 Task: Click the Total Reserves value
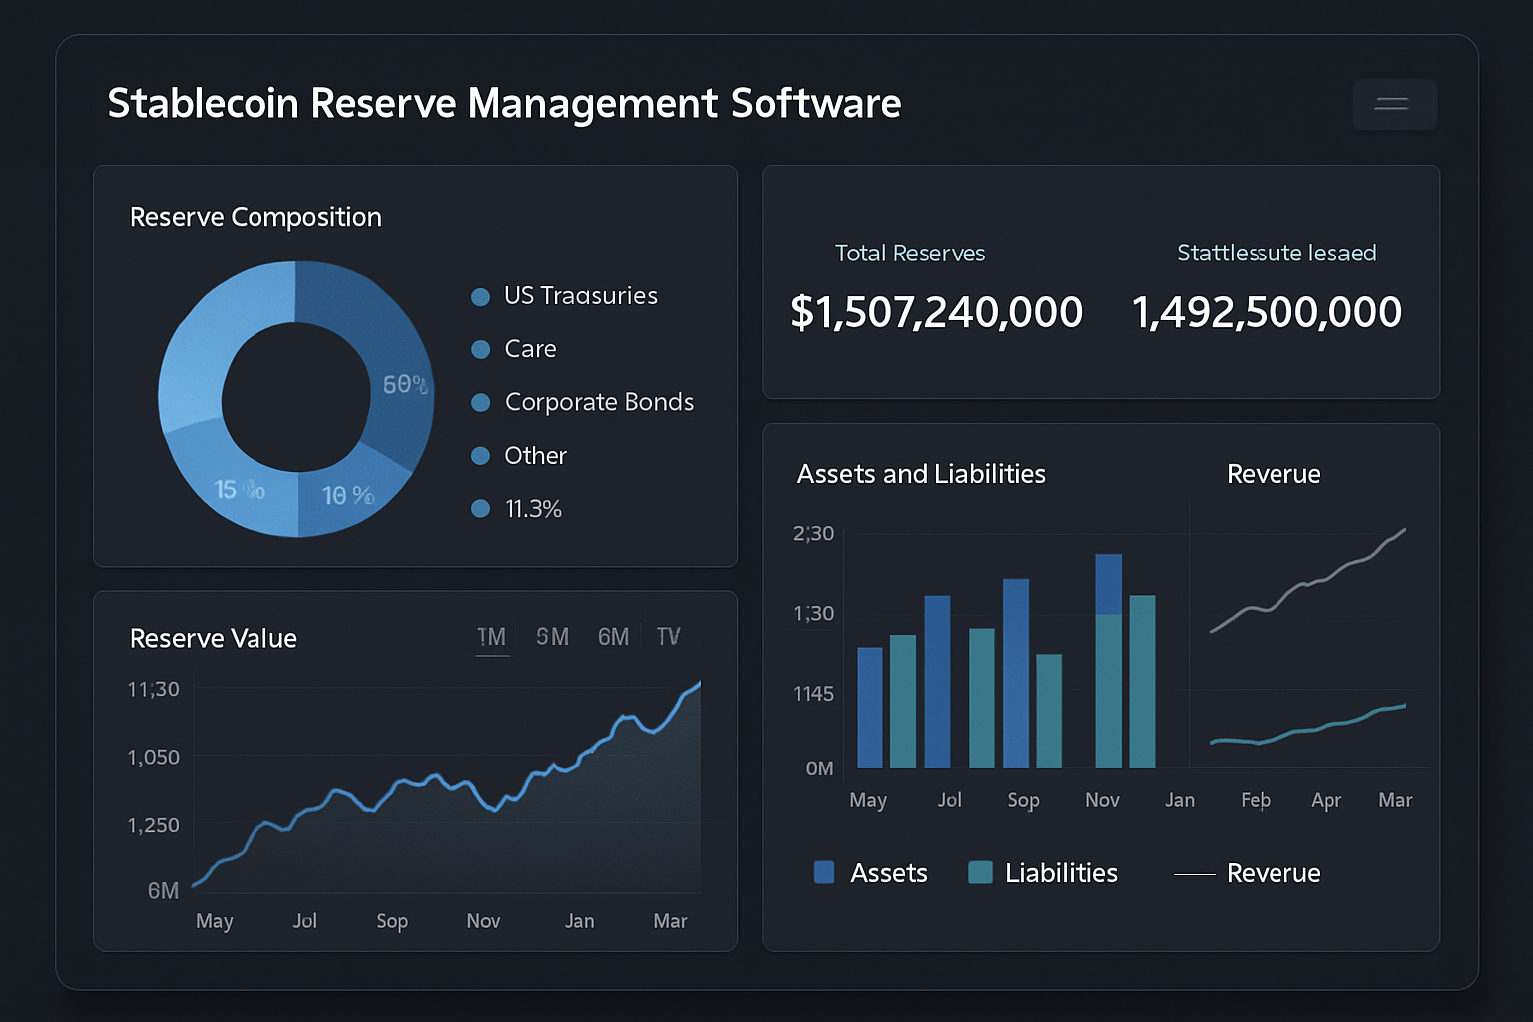tap(937, 311)
